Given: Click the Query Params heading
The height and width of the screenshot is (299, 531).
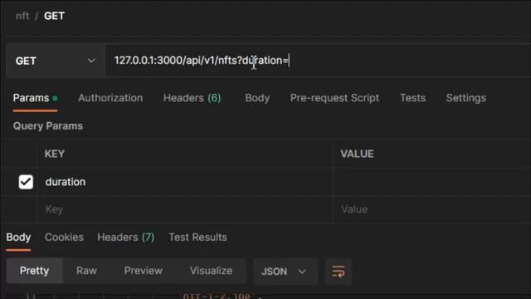Looking at the screenshot, I should click(x=48, y=126).
